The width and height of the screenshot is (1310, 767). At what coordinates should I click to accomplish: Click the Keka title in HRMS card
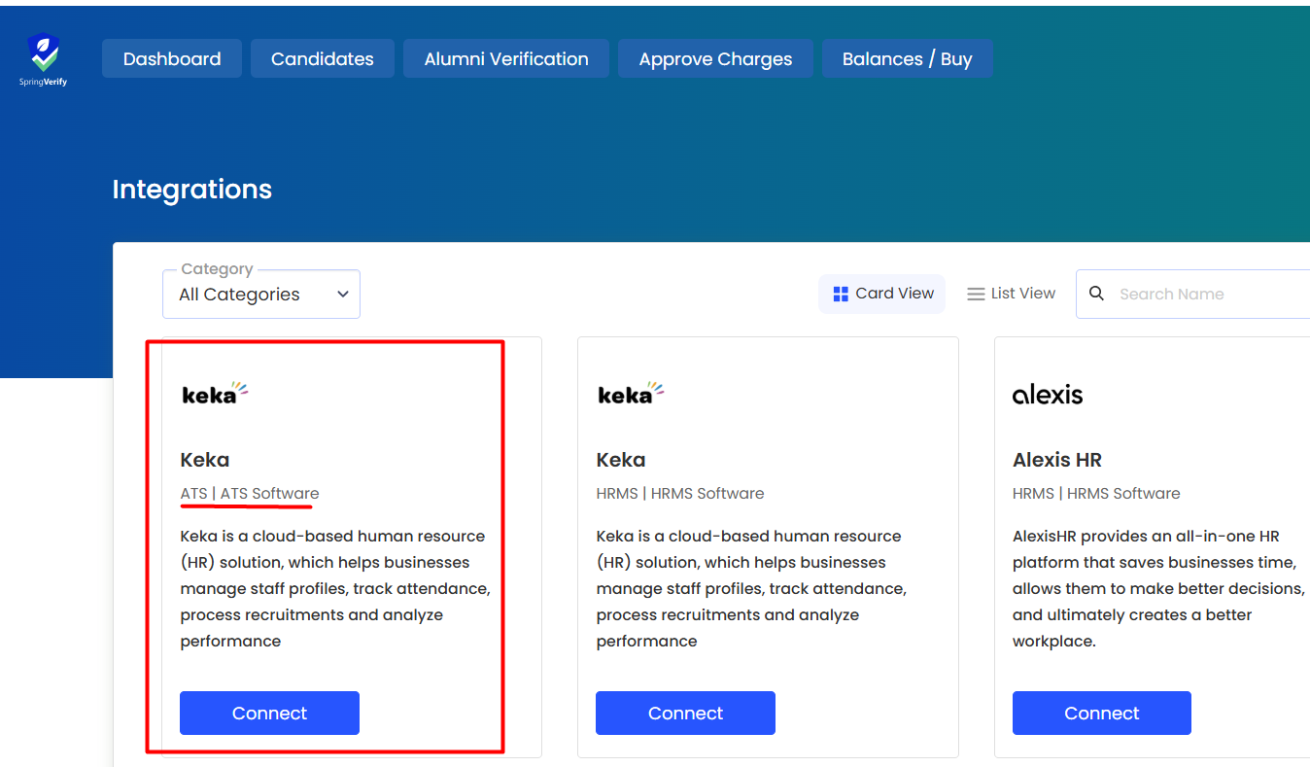tap(621, 460)
